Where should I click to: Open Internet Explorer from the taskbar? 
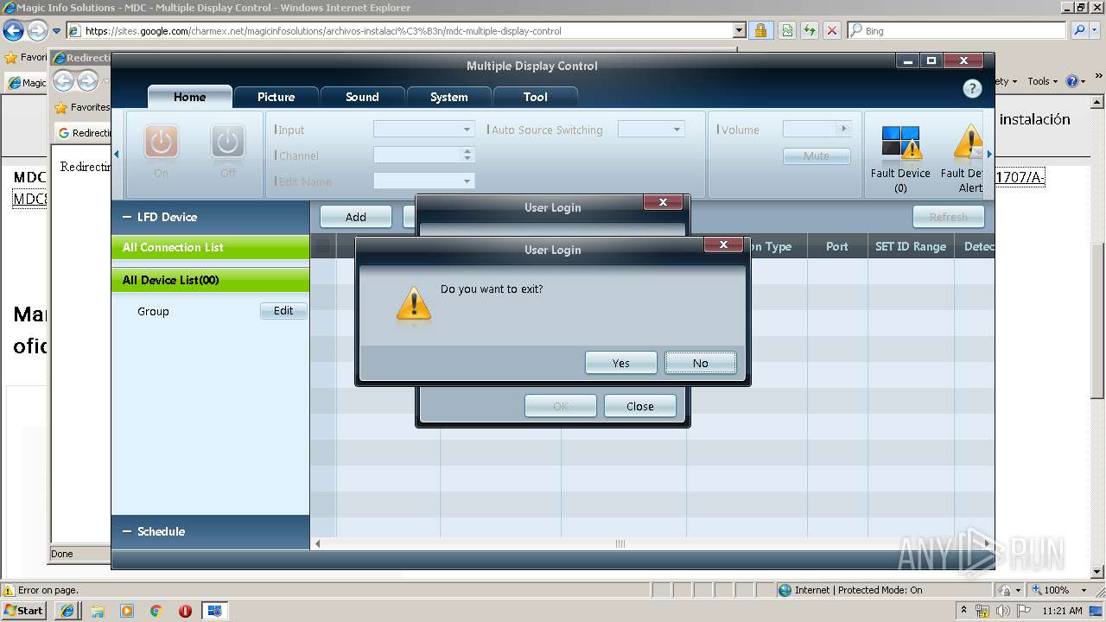point(67,611)
